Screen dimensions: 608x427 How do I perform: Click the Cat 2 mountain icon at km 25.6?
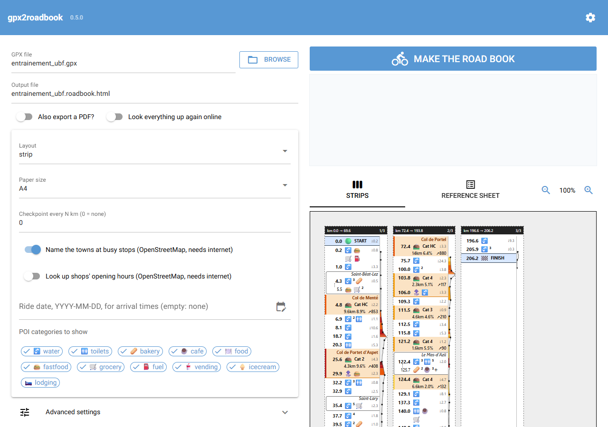[x=348, y=360]
